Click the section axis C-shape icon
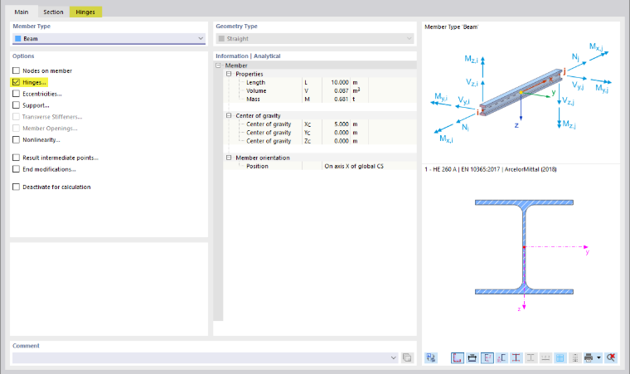The image size is (630, 374). (502, 357)
